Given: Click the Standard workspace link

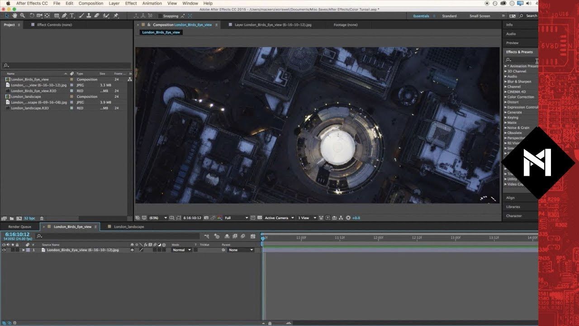Looking at the screenshot, I should [x=449, y=16].
